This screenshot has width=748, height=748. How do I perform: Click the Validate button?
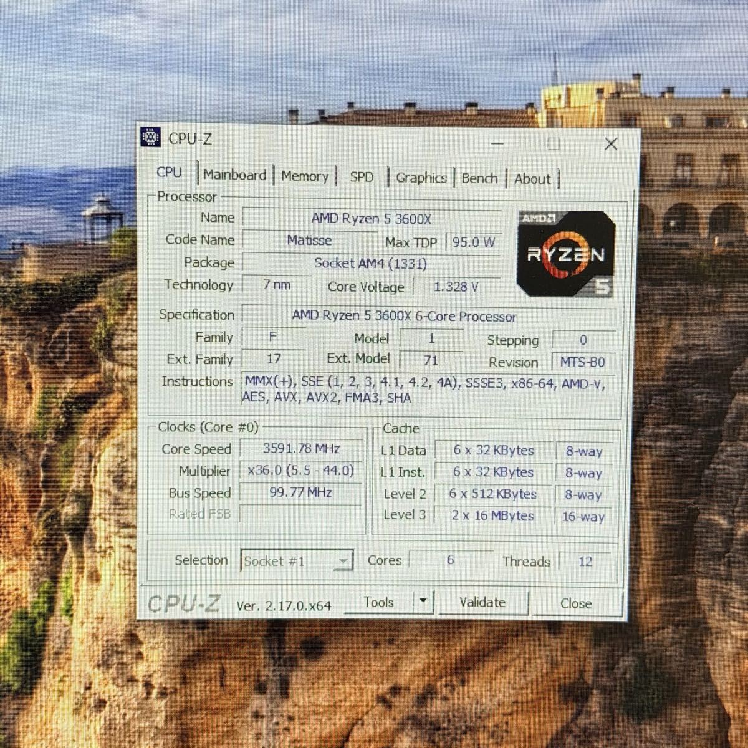[x=483, y=603]
